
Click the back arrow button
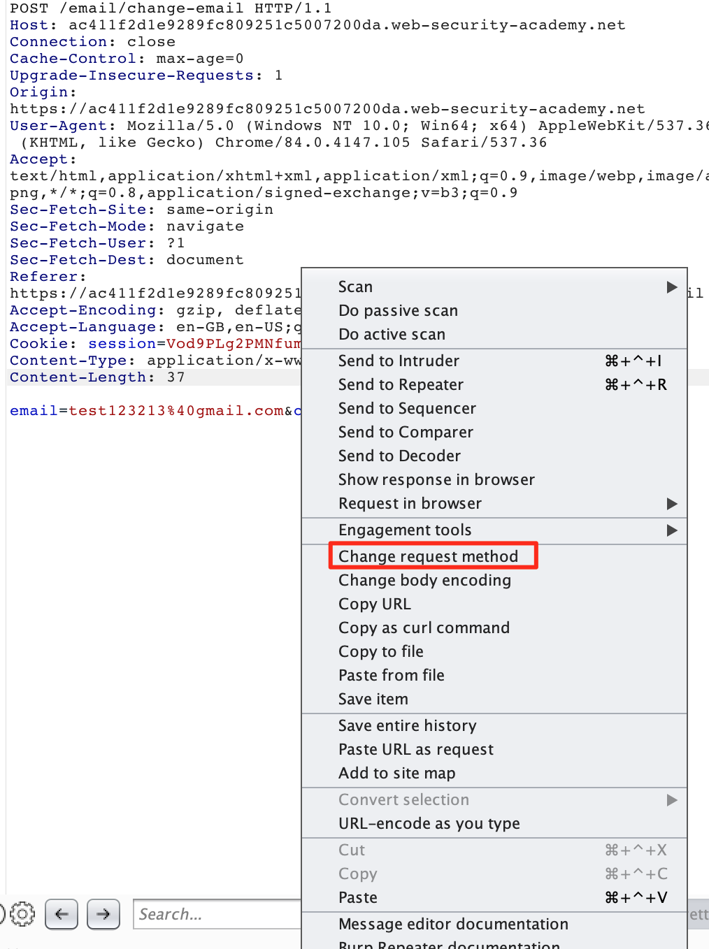[x=62, y=913]
